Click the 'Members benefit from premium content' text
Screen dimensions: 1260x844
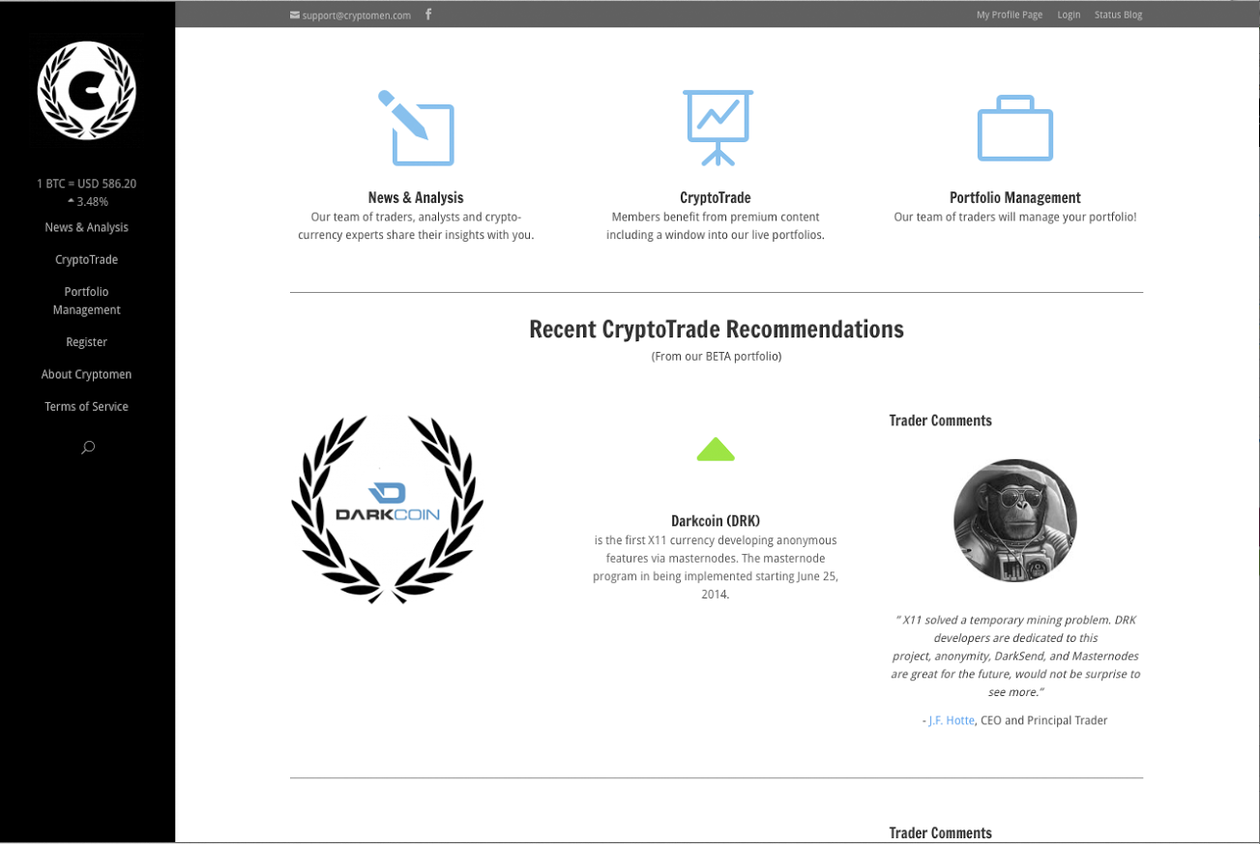(716, 226)
